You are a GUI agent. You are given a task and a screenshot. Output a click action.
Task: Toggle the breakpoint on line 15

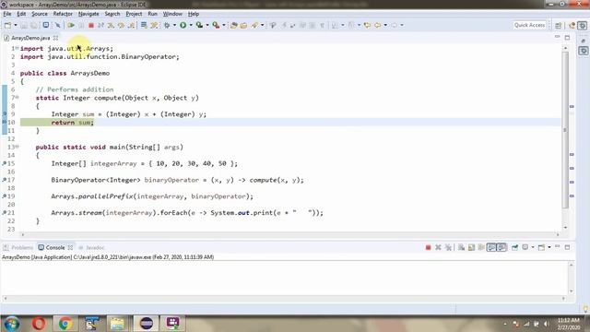pos(5,163)
